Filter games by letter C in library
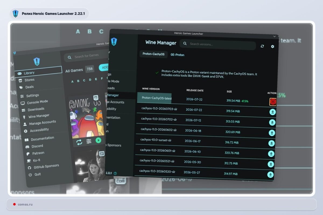This screenshot has width=323, height=215. click(84, 80)
